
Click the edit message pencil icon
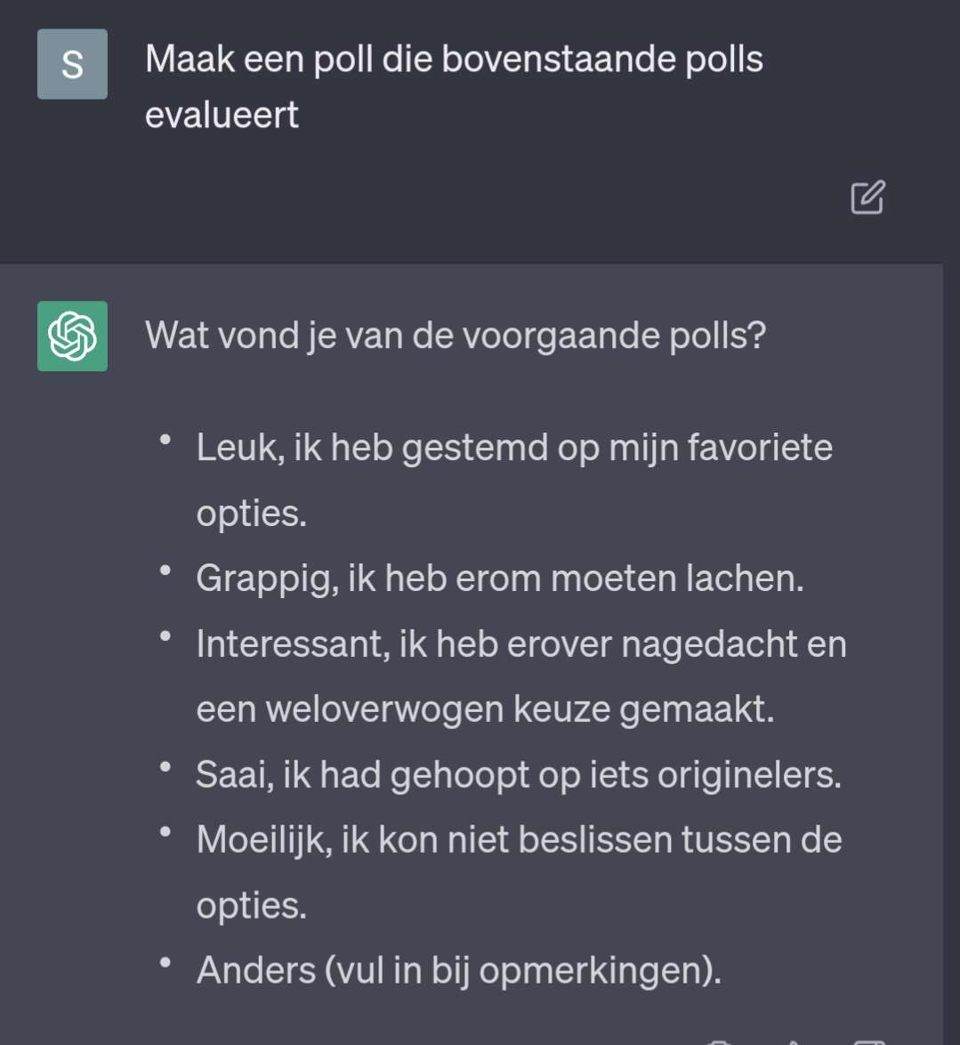tap(867, 198)
